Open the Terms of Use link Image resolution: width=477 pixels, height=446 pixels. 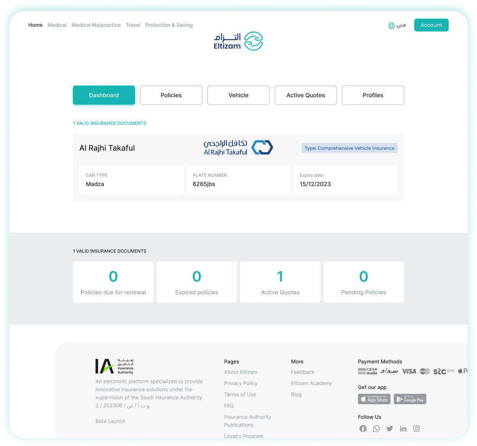click(240, 394)
